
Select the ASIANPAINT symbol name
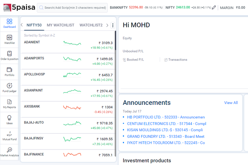click(x=33, y=90)
